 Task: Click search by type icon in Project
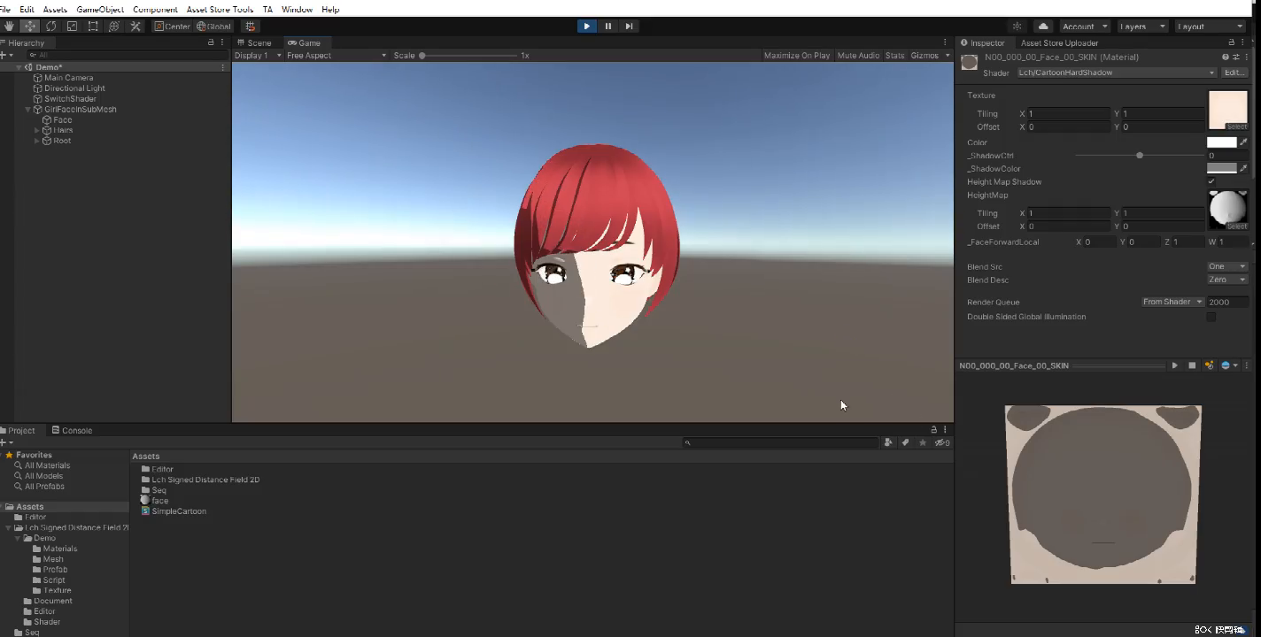888,442
